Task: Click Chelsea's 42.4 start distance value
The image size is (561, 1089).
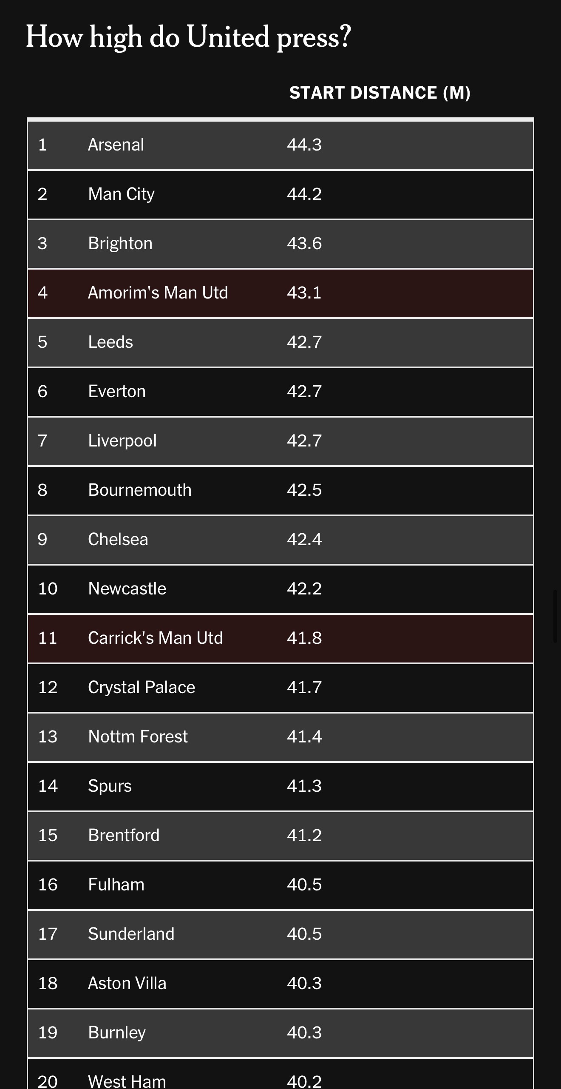Action: [304, 540]
